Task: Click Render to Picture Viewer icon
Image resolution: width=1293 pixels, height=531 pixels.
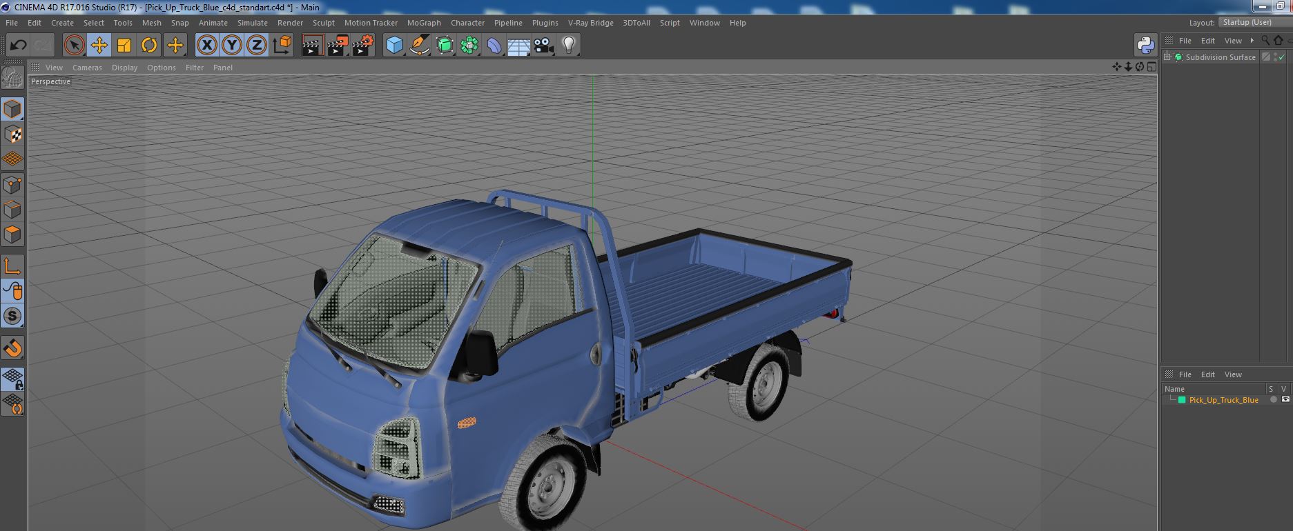Action: [338, 46]
